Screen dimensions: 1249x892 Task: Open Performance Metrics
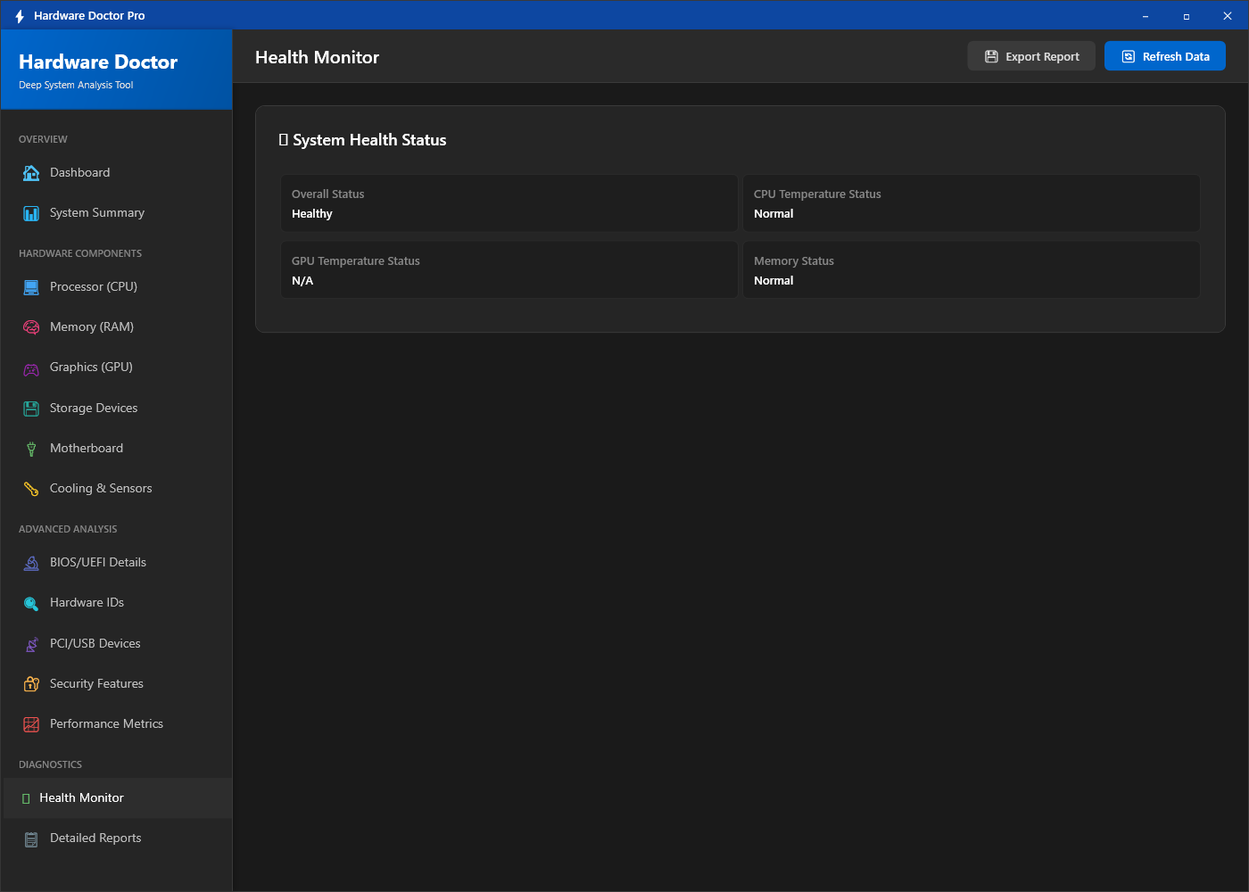(118, 724)
